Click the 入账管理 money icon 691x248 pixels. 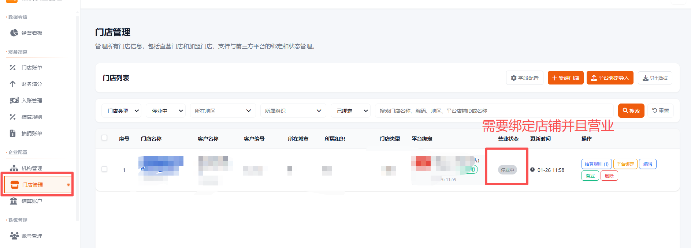pos(14,101)
